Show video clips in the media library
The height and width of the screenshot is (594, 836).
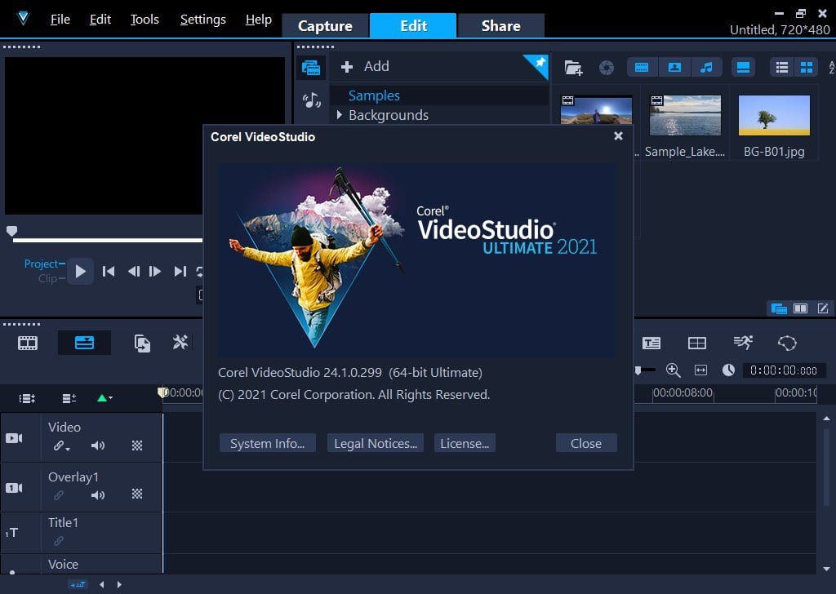click(642, 67)
